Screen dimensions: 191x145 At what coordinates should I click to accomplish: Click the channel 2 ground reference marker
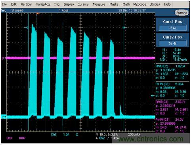[4, 117]
